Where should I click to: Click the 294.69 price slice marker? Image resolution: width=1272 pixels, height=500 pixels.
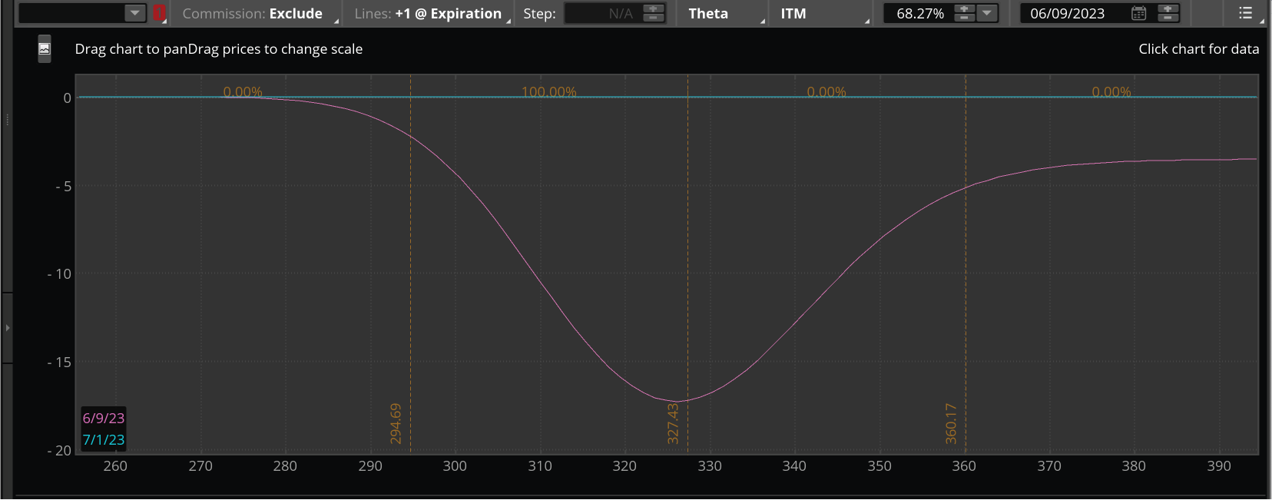tap(396, 423)
